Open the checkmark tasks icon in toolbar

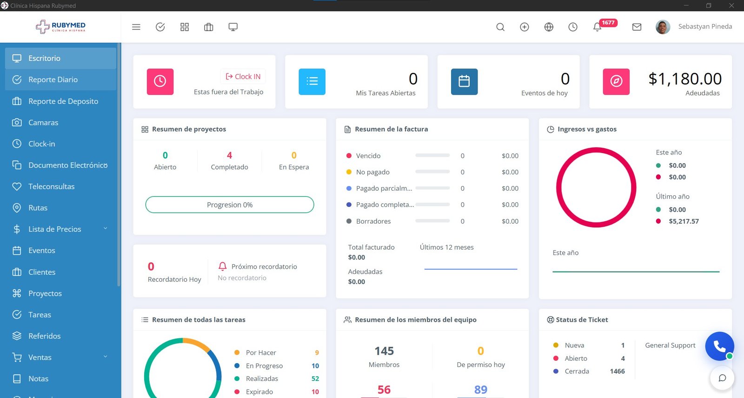tap(160, 27)
